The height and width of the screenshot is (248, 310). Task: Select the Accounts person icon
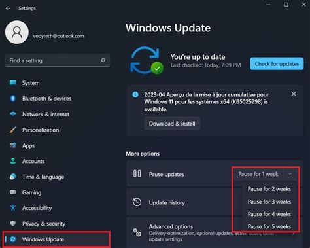(13, 161)
